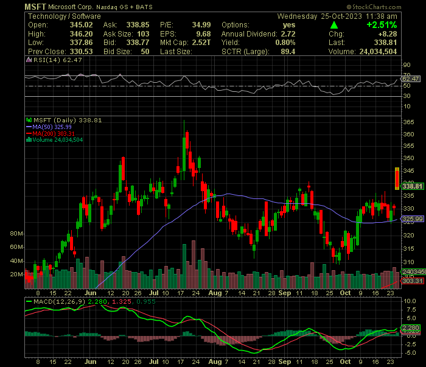Click the blue 325.99 MA(50) axis tag

412,219
